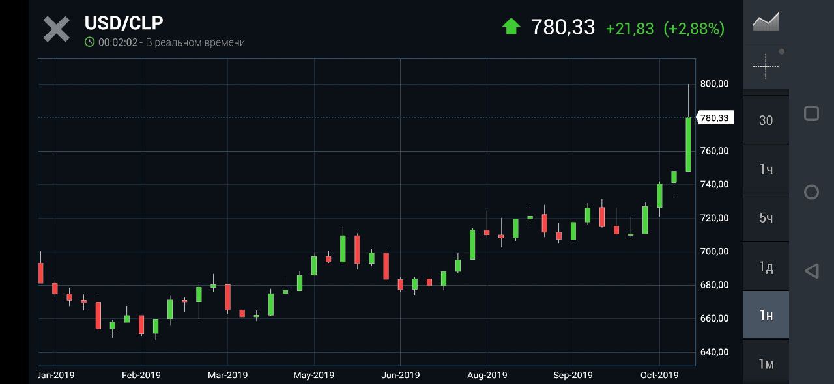Tap the Android recent apps square button
The width and height of the screenshot is (834, 384).
[811, 114]
